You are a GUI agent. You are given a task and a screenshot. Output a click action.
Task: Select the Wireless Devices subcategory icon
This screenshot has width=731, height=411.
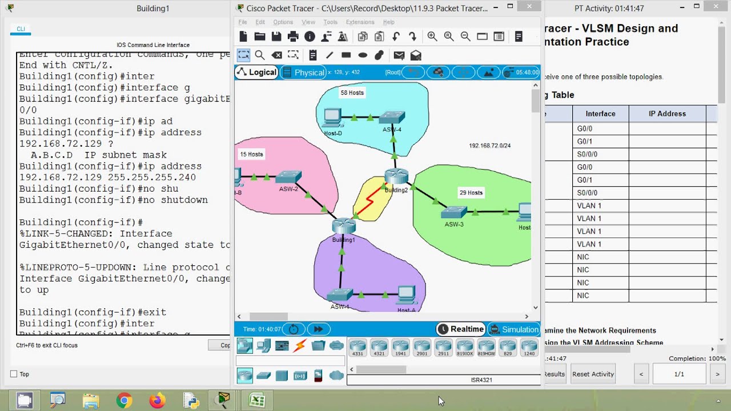point(300,376)
